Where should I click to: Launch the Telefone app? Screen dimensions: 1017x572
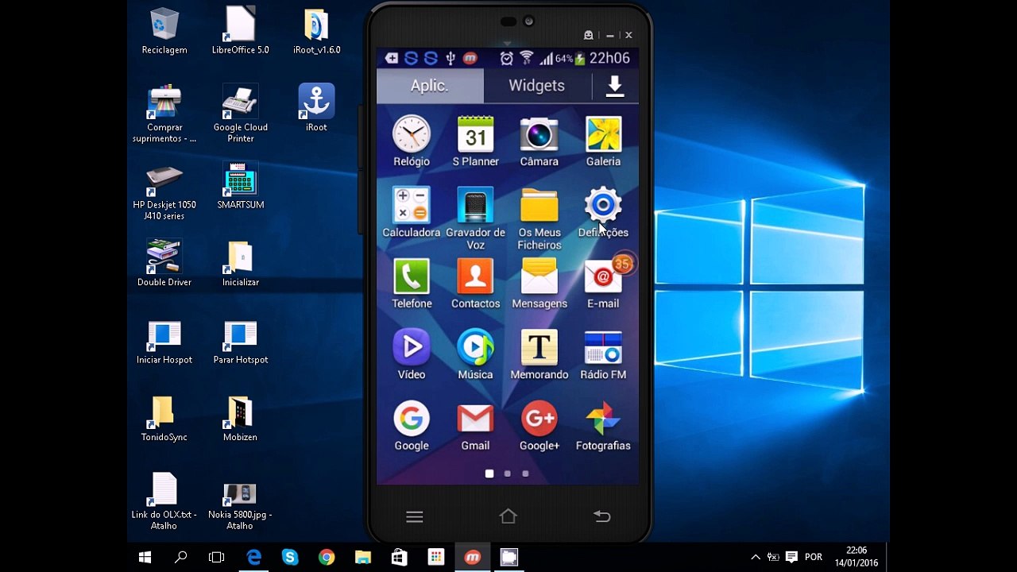[412, 284]
